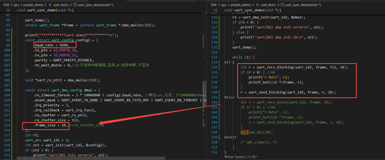The height and width of the screenshot is (160, 385).
Task: Click line number 150 in the right gutter
Action: [214, 142]
